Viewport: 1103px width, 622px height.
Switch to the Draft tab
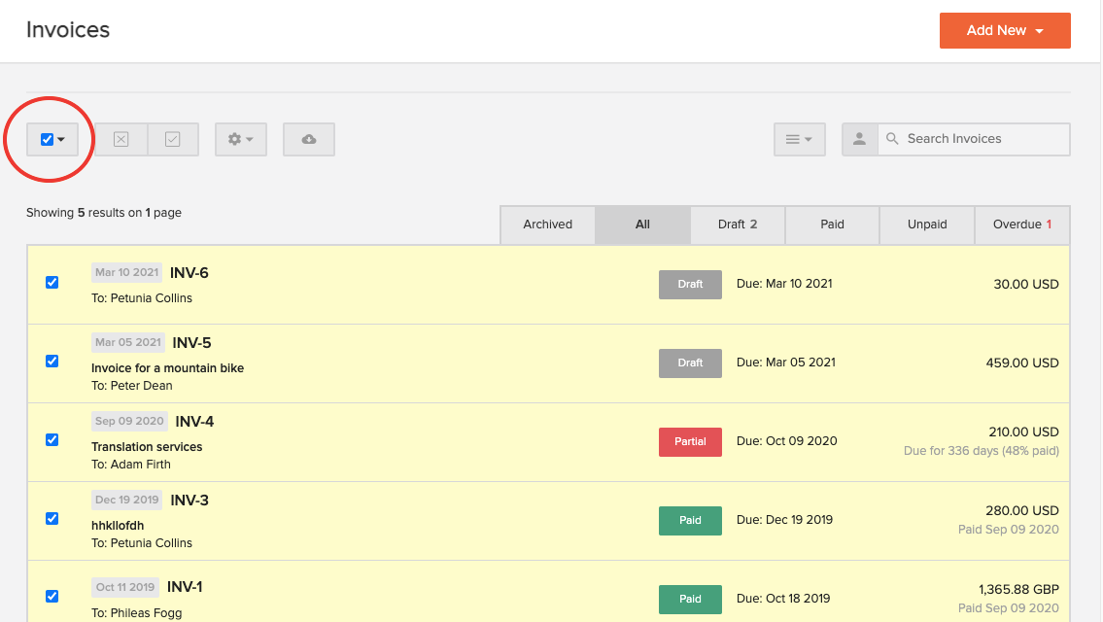click(x=738, y=225)
